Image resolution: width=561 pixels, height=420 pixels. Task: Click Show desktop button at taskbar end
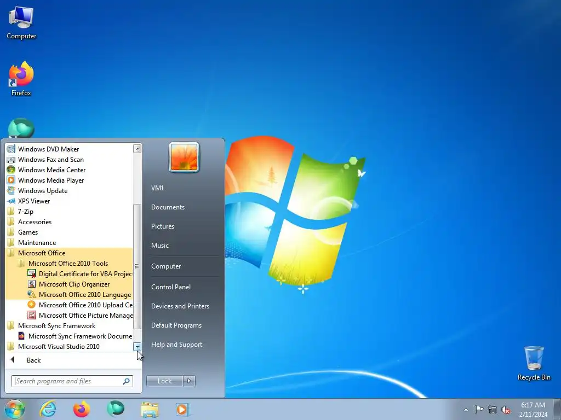point(557,410)
